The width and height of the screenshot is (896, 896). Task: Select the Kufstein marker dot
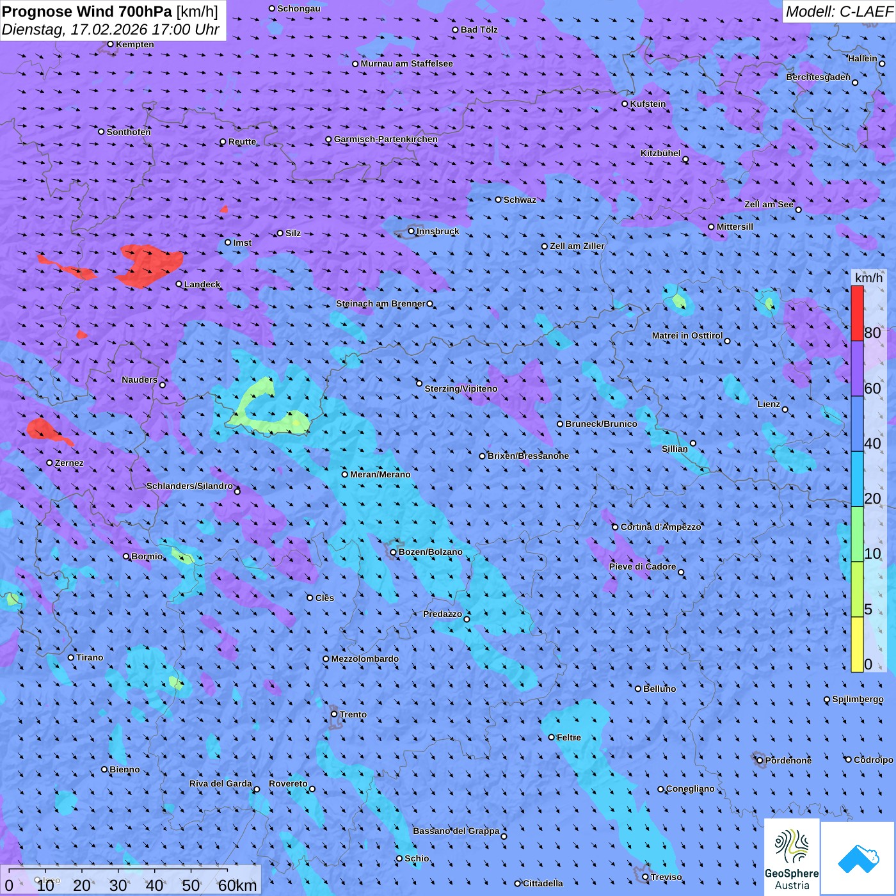click(x=625, y=104)
